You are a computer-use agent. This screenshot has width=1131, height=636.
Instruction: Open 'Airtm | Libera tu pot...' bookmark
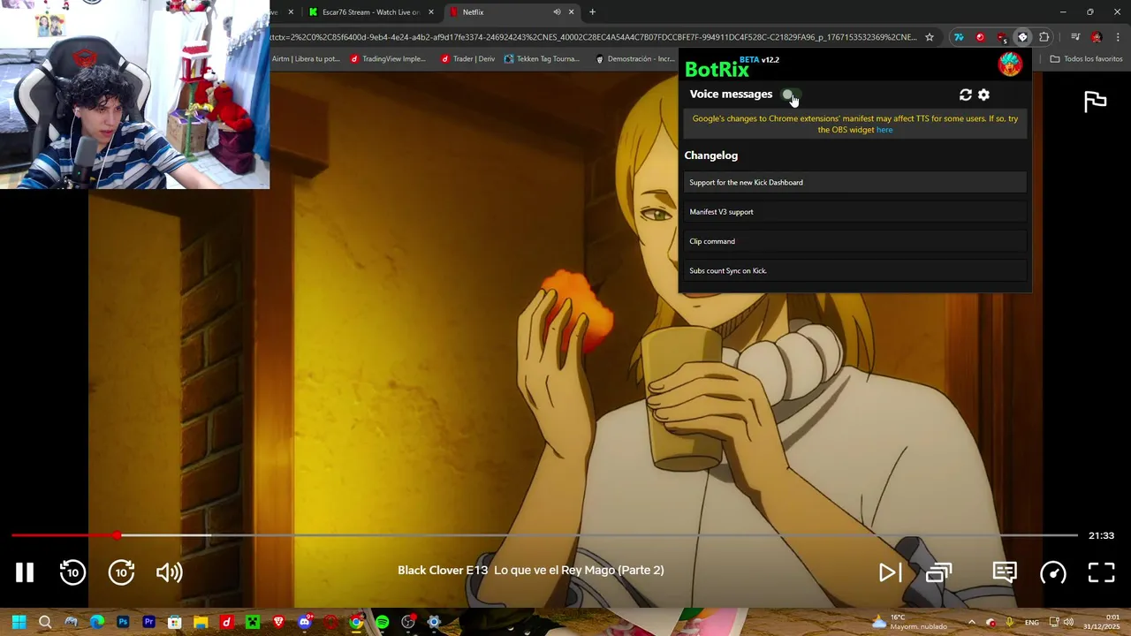(306, 59)
